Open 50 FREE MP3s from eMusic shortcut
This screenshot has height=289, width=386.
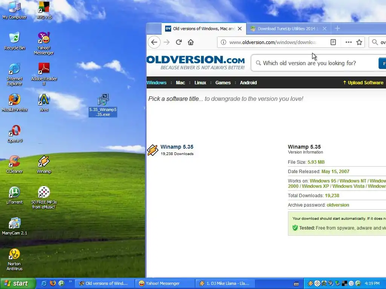[44, 198]
